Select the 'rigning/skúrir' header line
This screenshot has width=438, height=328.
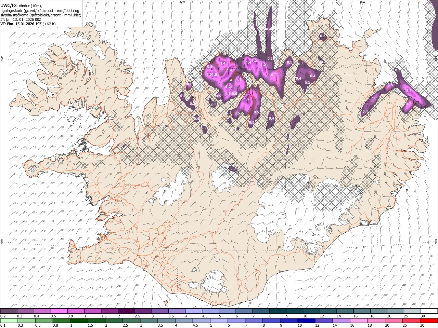40,10
